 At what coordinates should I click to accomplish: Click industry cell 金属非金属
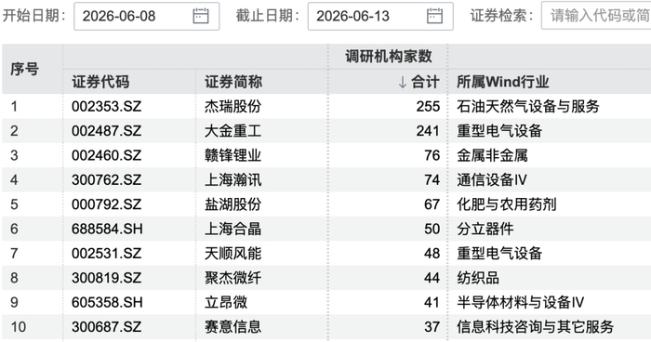coord(492,155)
